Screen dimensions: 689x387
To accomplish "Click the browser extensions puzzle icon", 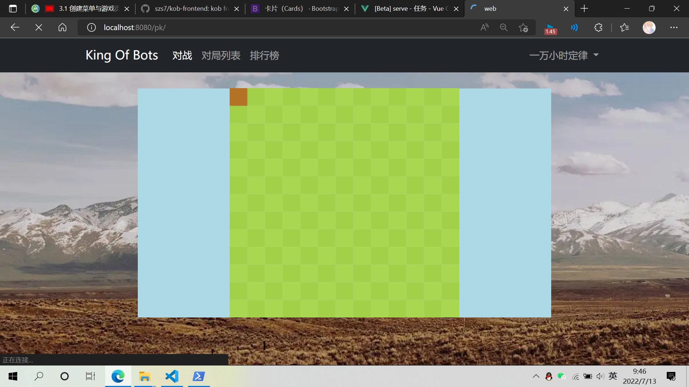I will click(598, 27).
